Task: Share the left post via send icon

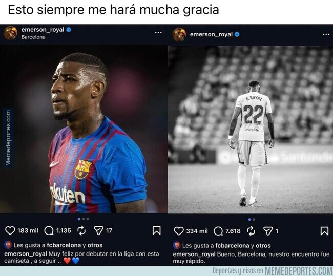Action: [98, 230]
